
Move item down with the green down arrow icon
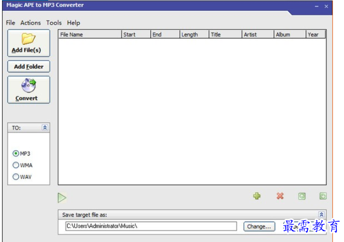tap(323, 196)
